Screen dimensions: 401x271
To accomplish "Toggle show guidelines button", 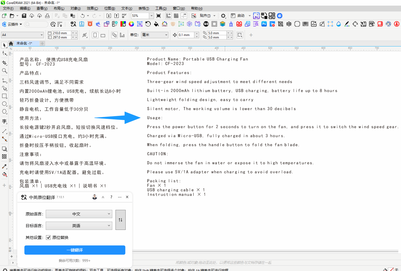I will point(184,16).
